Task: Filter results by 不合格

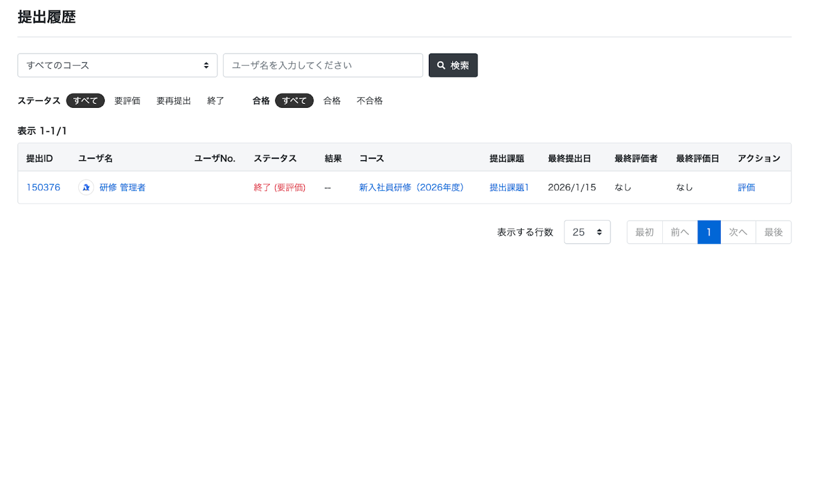Action: point(370,101)
